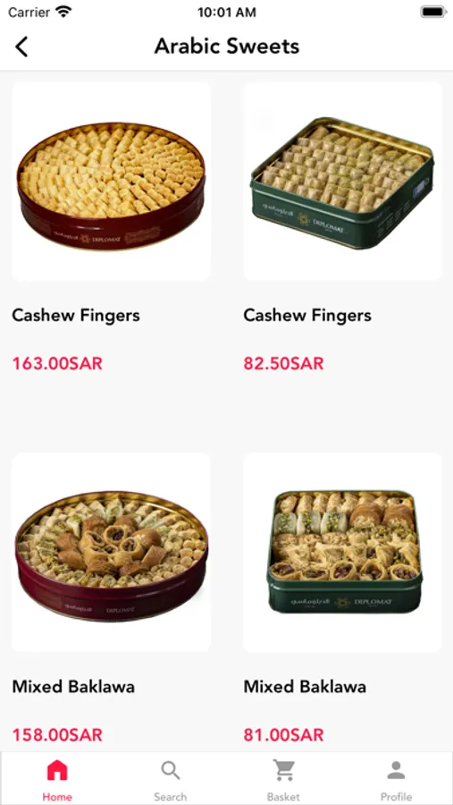Click the Wi-Fi status icon
The height and width of the screenshot is (805, 453).
click(64, 12)
